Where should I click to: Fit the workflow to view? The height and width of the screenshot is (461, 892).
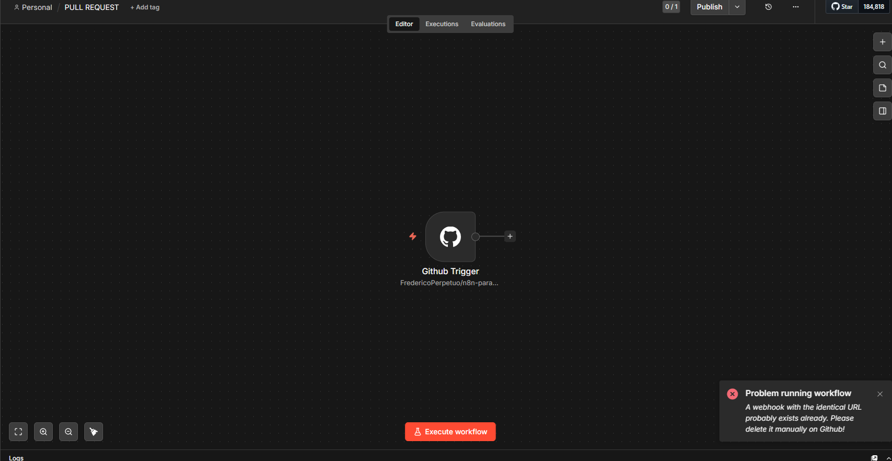coord(18,432)
